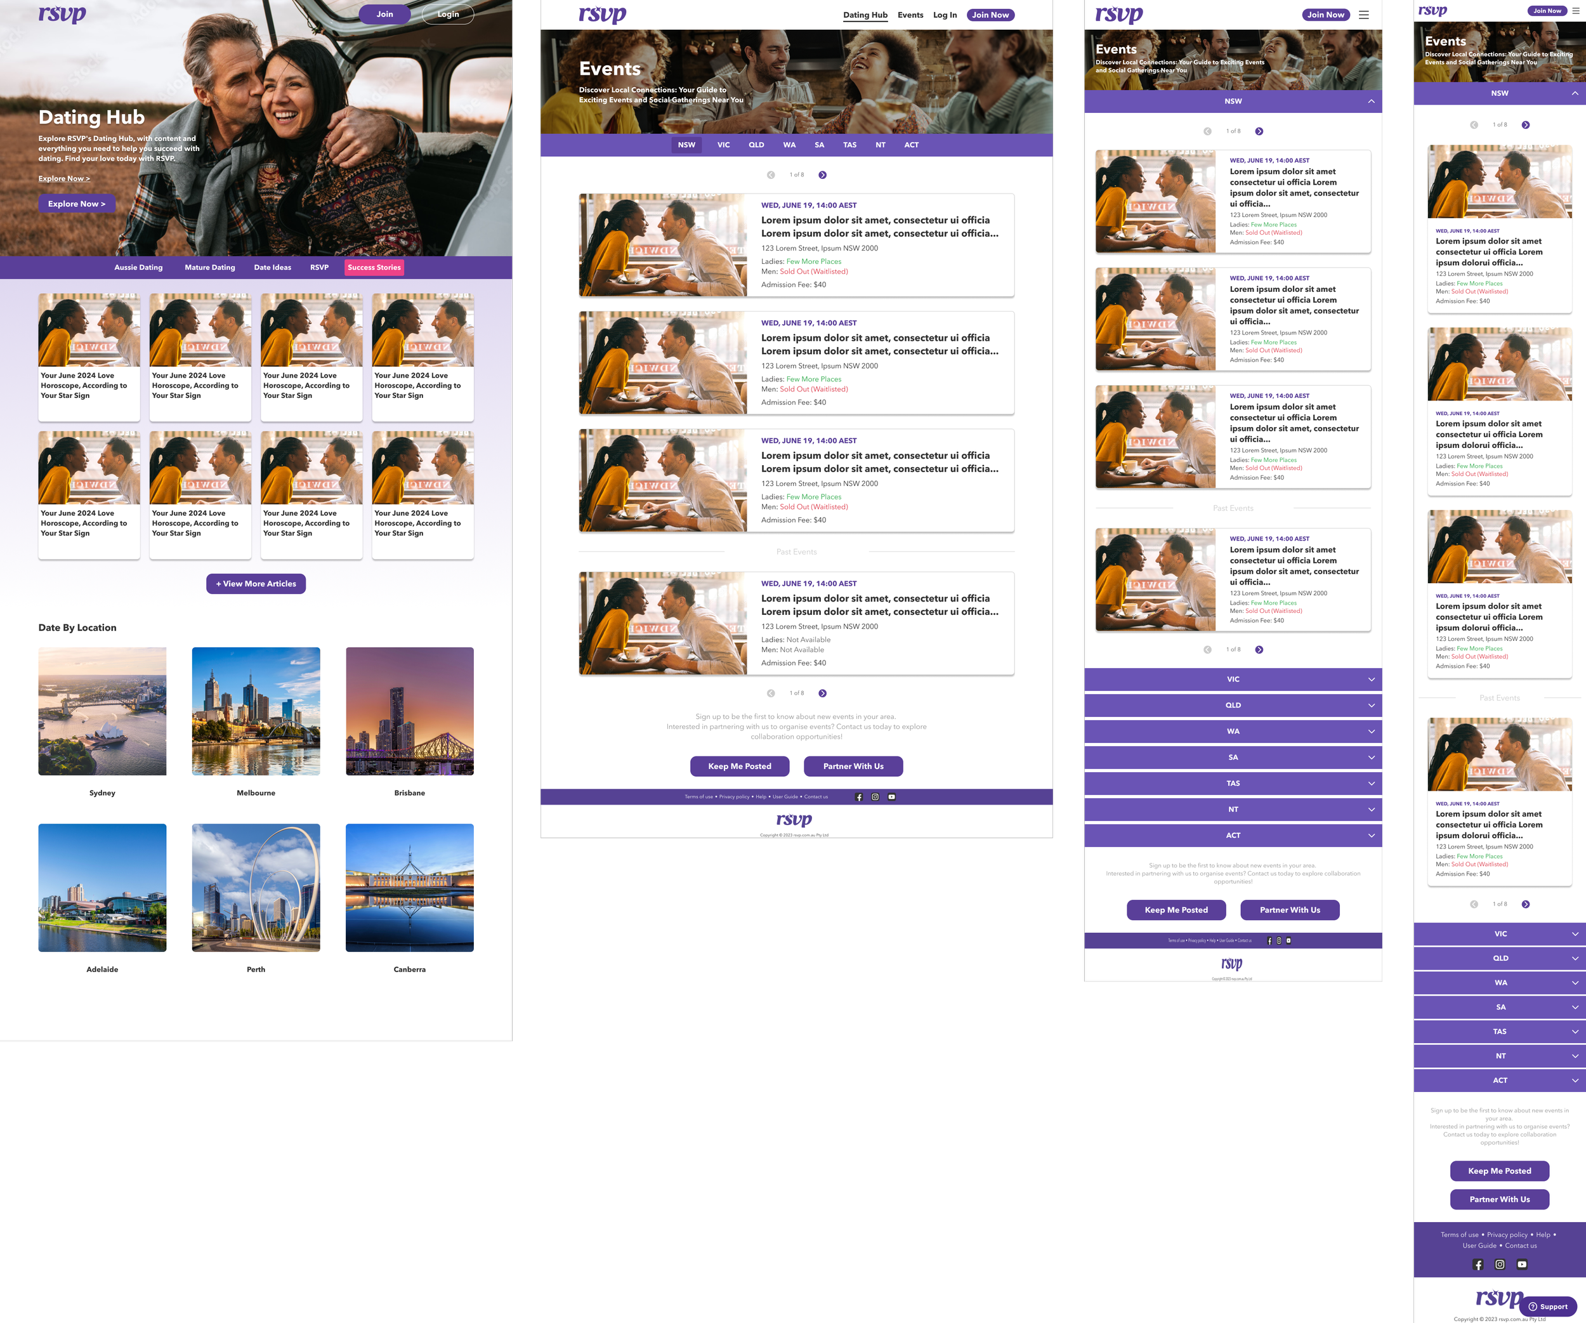Collapse the NSW accordion in tablet layout

(x=1372, y=102)
